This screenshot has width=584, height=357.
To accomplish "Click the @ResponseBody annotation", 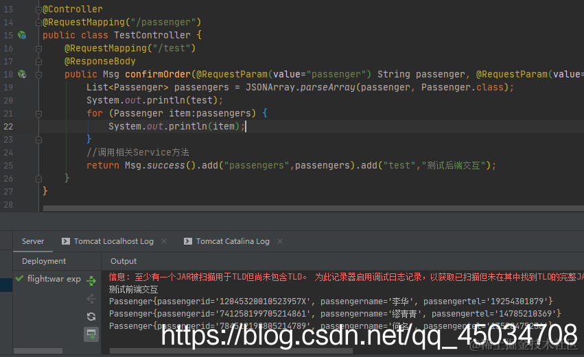I will click(100, 61).
